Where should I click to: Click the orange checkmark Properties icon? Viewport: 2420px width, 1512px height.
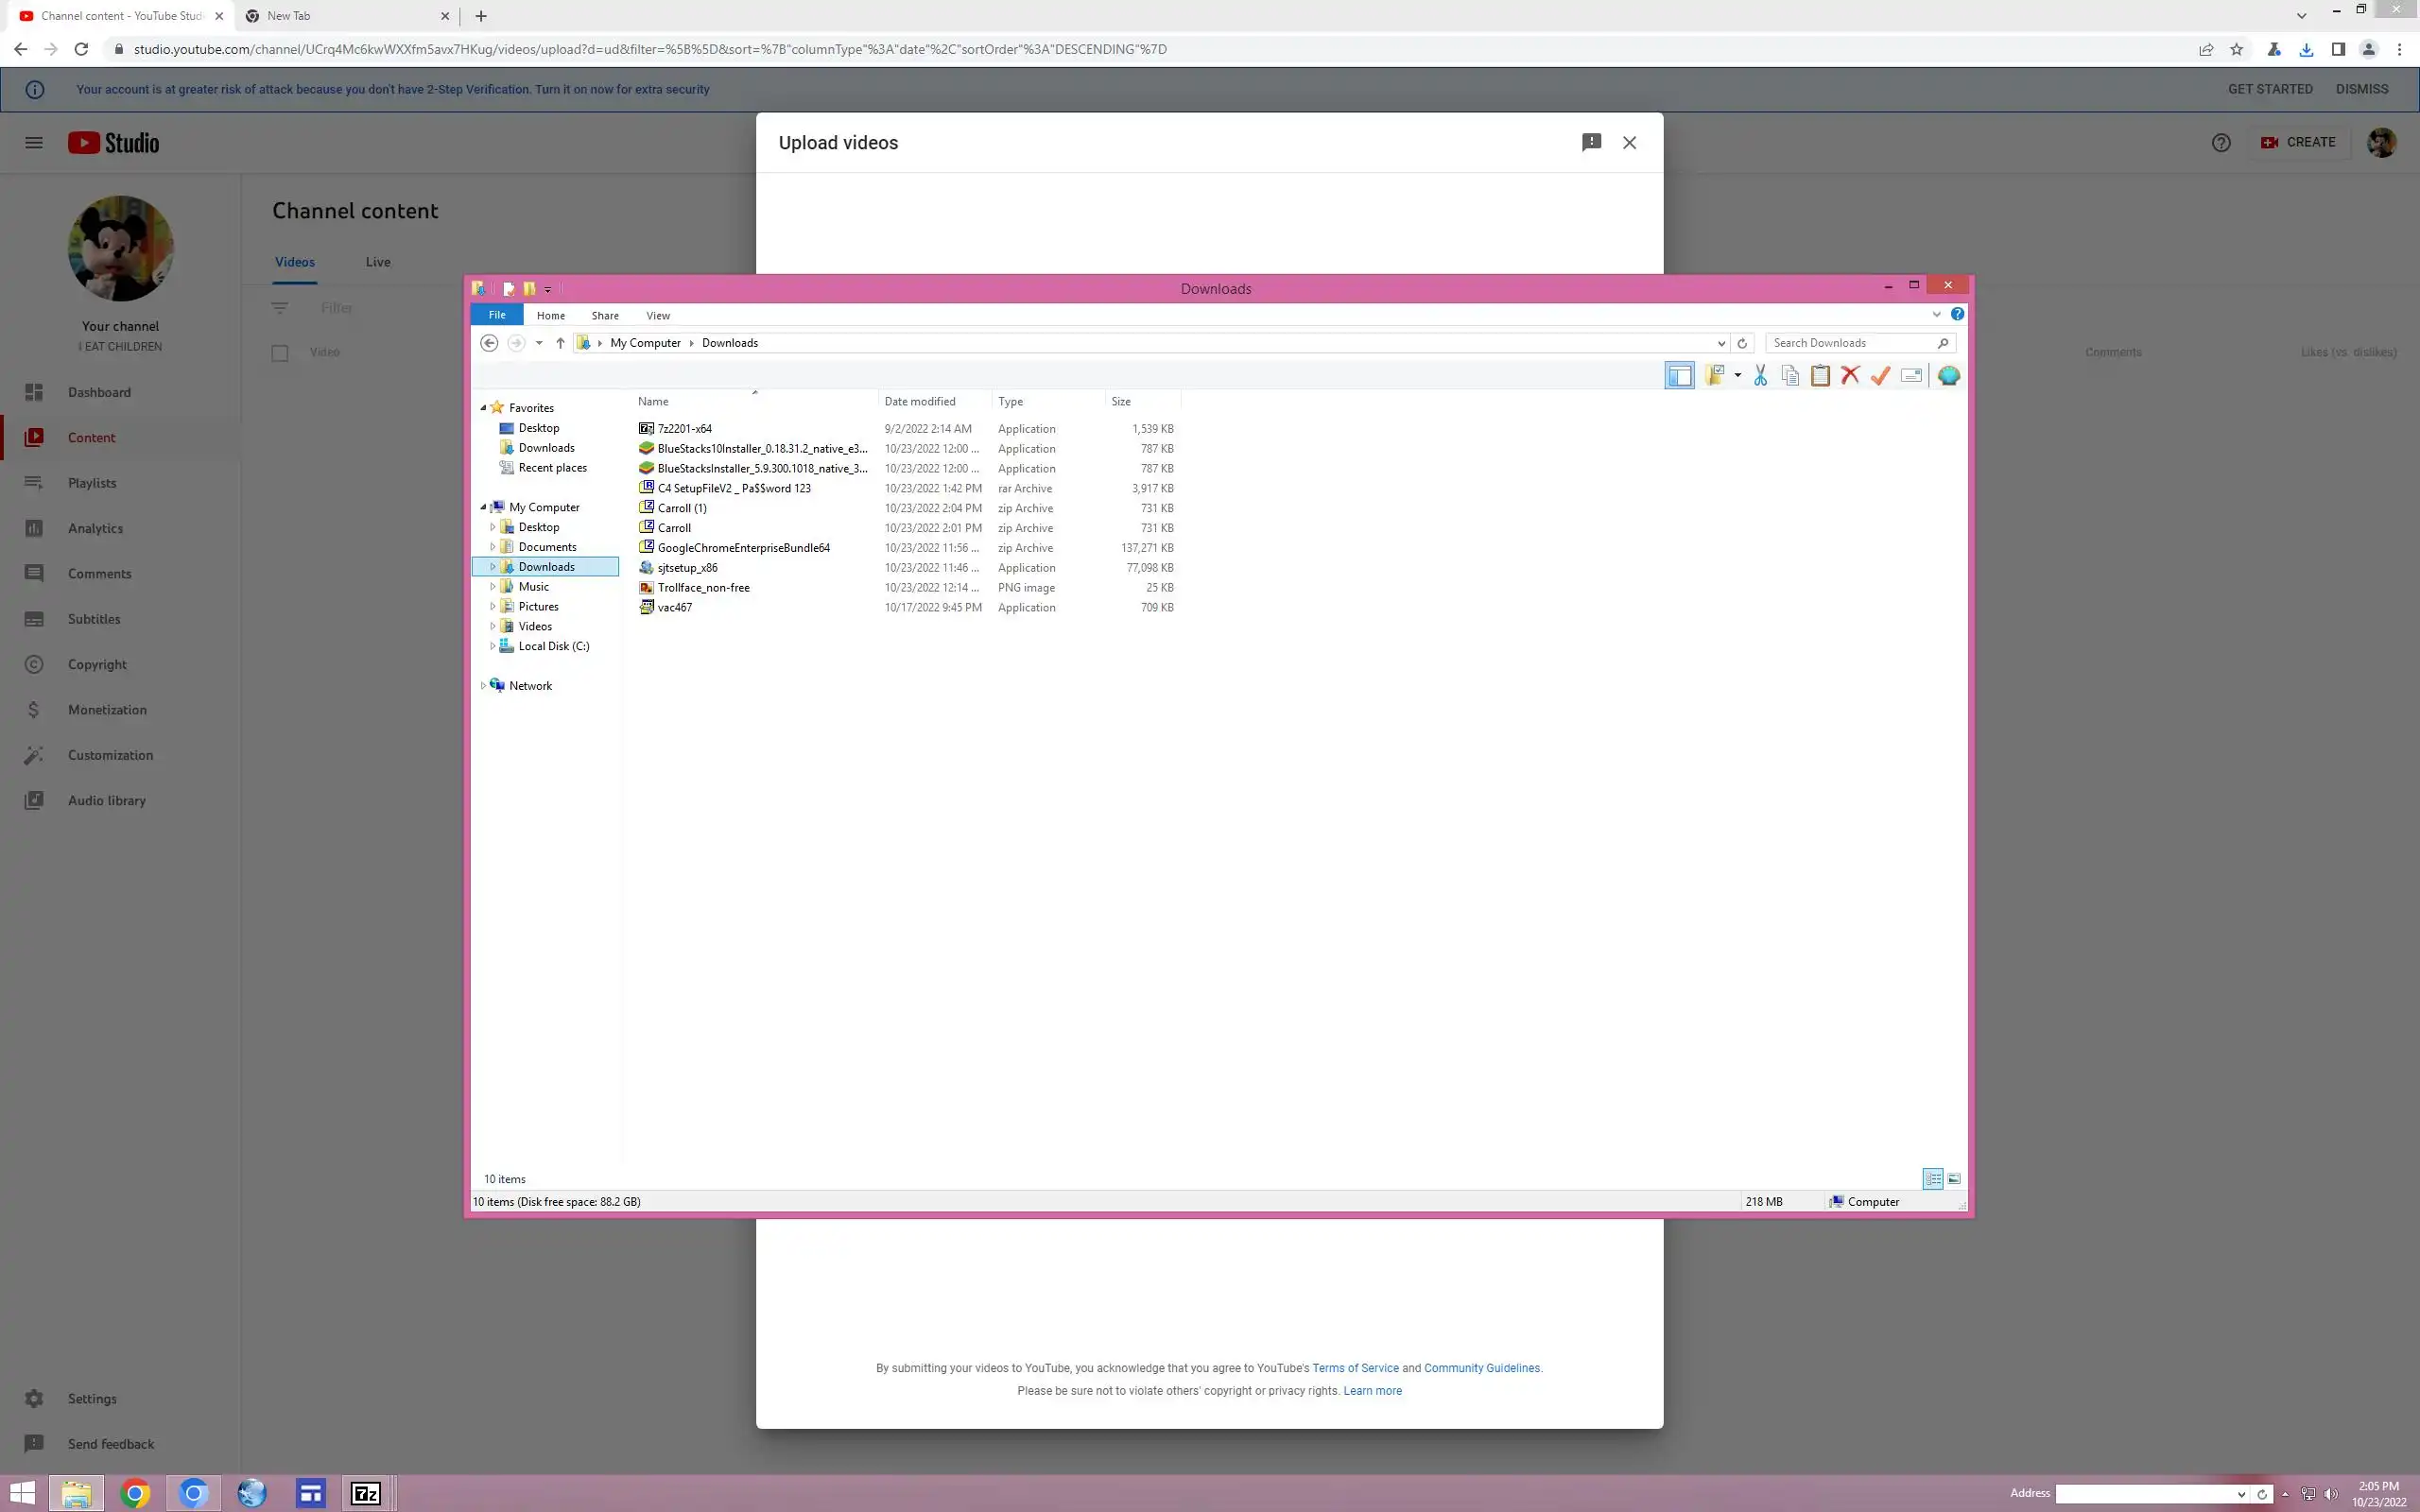1880,376
